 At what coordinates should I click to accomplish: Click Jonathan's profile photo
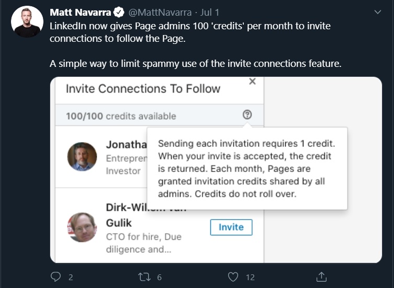(x=82, y=156)
